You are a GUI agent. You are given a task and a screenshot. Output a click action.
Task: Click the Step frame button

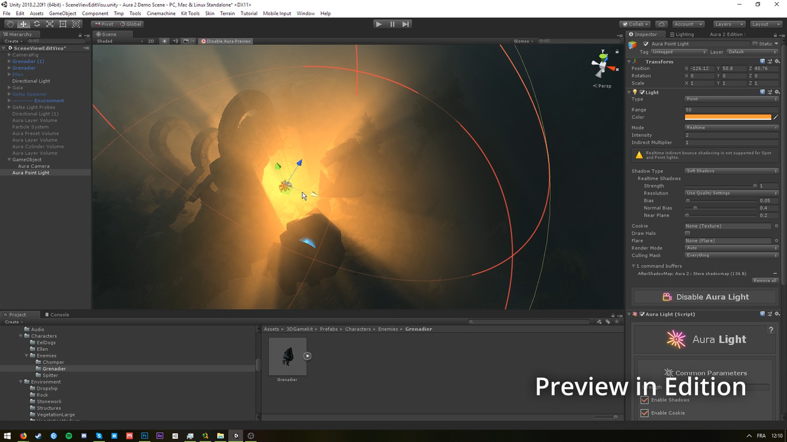click(x=406, y=24)
